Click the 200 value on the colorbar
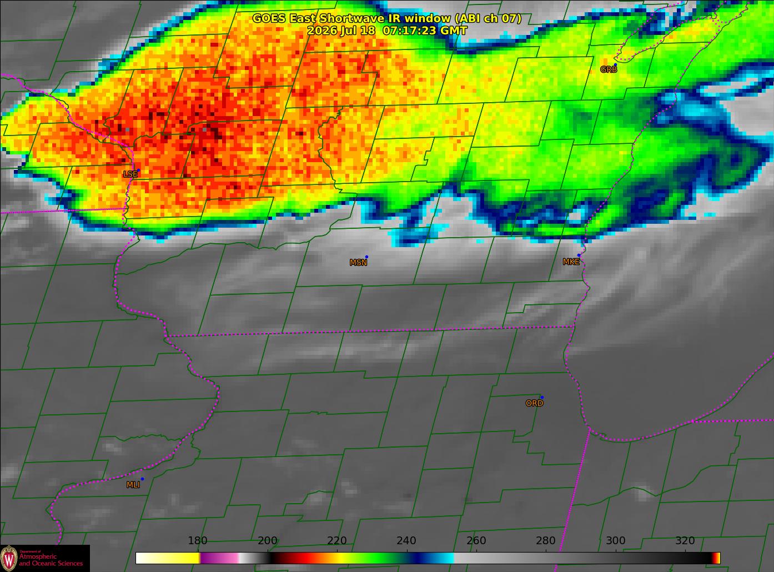 [x=268, y=540]
